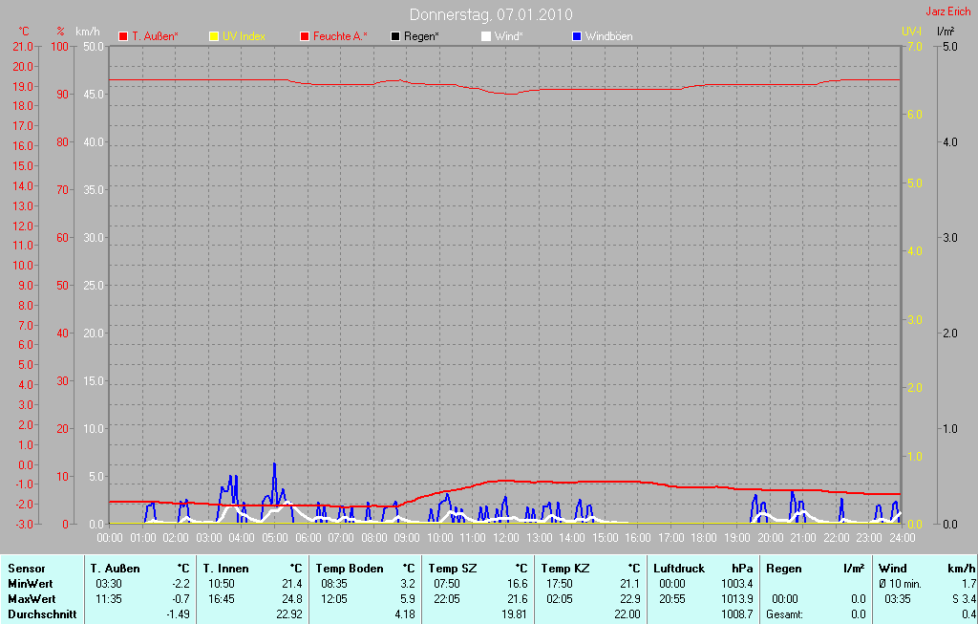Click the Donnerstag, 07.01.2010 chart title
978x624 pixels.
[x=491, y=14]
